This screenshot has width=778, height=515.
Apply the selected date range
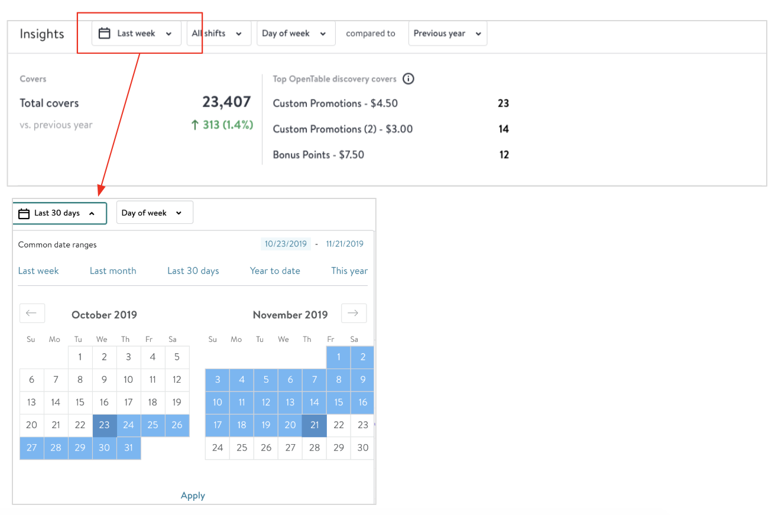pos(193,496)
